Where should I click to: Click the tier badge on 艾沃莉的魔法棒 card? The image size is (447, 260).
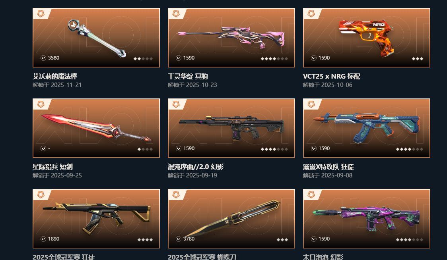click(x=41, y=13)
